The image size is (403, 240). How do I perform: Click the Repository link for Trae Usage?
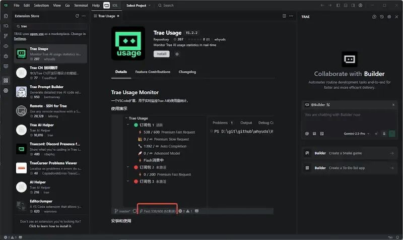[161, 39]
